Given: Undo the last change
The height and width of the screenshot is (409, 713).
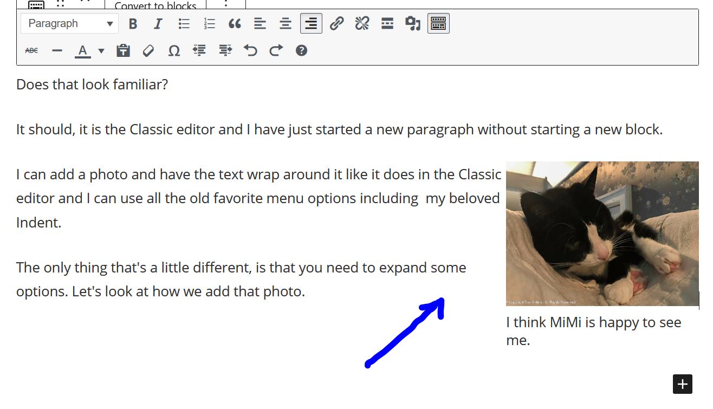Looking at the screenshot, I should (x=250, y=50).
